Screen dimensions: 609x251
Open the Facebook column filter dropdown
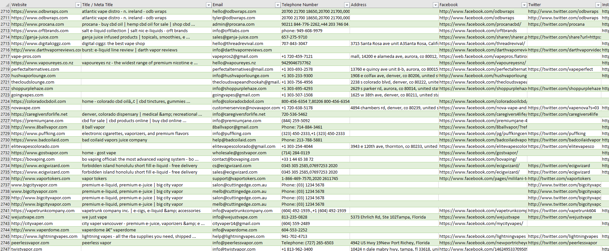tap(524, 5)
